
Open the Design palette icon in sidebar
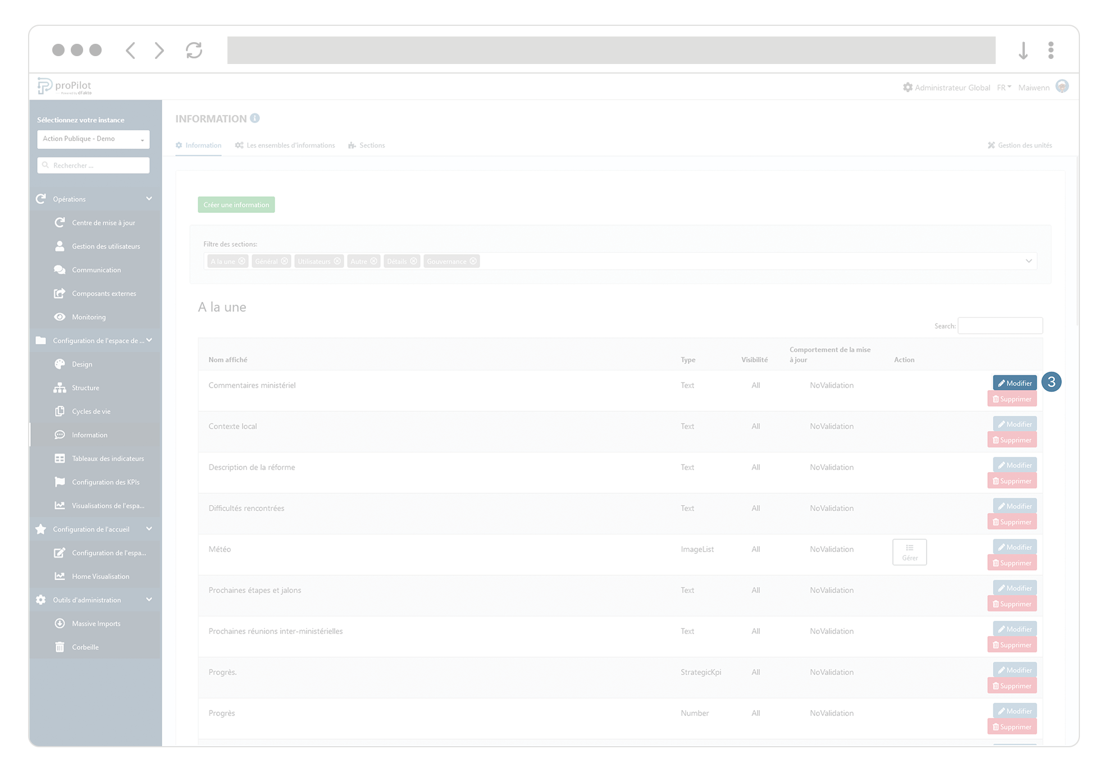coord(60,364)
